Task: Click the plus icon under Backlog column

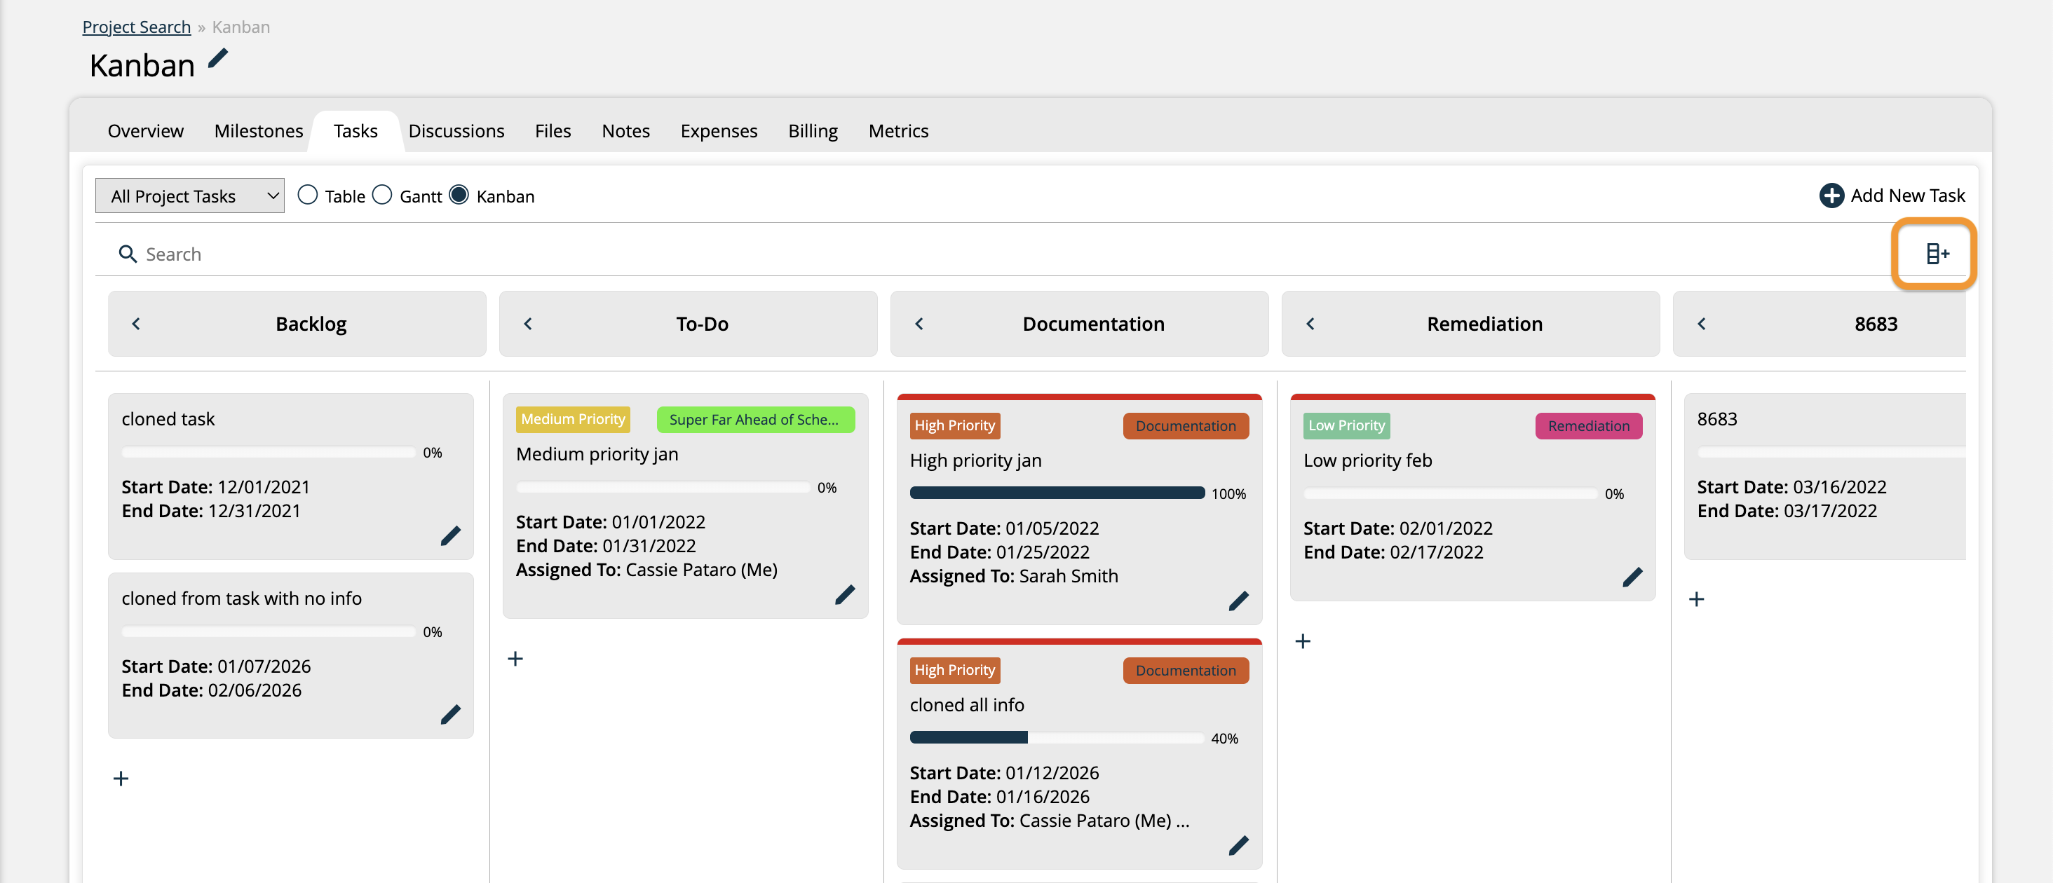Action: [x=121, y=778]
